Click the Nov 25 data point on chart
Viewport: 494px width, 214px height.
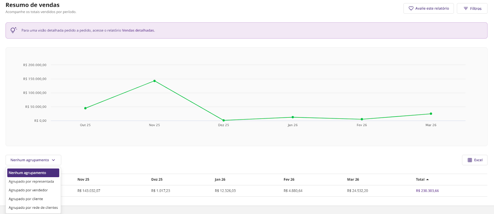154,81
